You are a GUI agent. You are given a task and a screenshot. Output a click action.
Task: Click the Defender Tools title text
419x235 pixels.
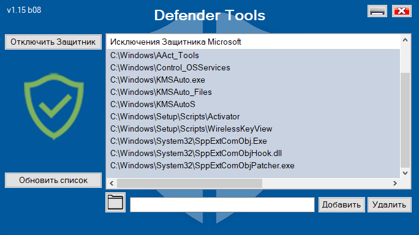click(x=209, y=15)
